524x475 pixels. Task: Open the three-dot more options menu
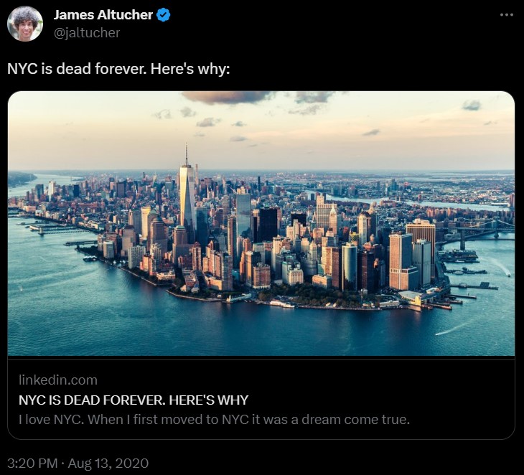(507, 14)
